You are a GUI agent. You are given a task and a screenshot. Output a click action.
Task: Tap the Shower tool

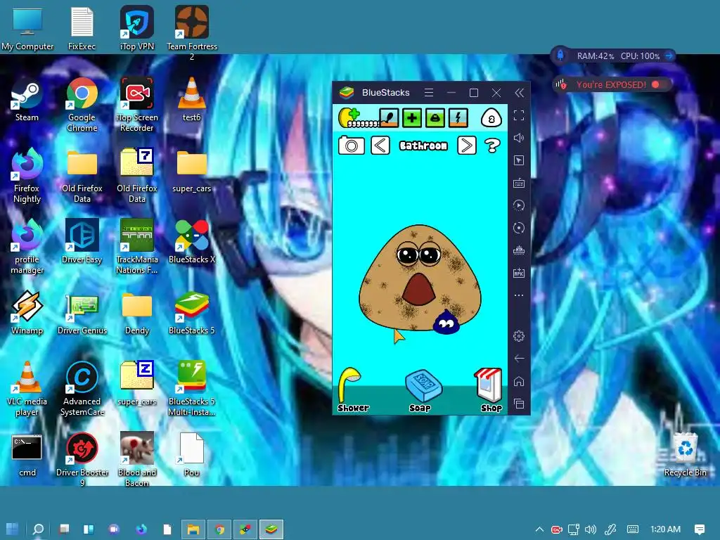352,390
